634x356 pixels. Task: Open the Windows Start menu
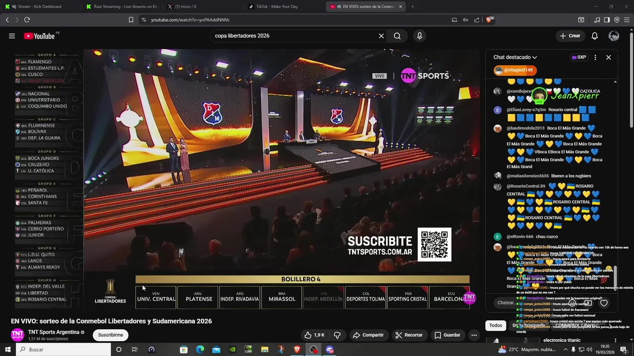7,350
